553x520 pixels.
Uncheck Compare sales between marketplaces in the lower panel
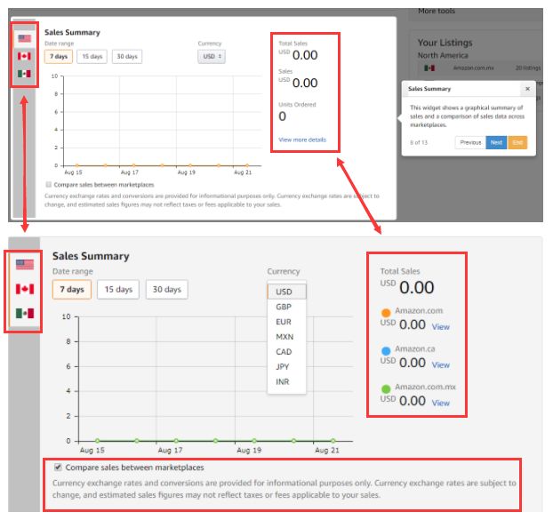[58, 468]
